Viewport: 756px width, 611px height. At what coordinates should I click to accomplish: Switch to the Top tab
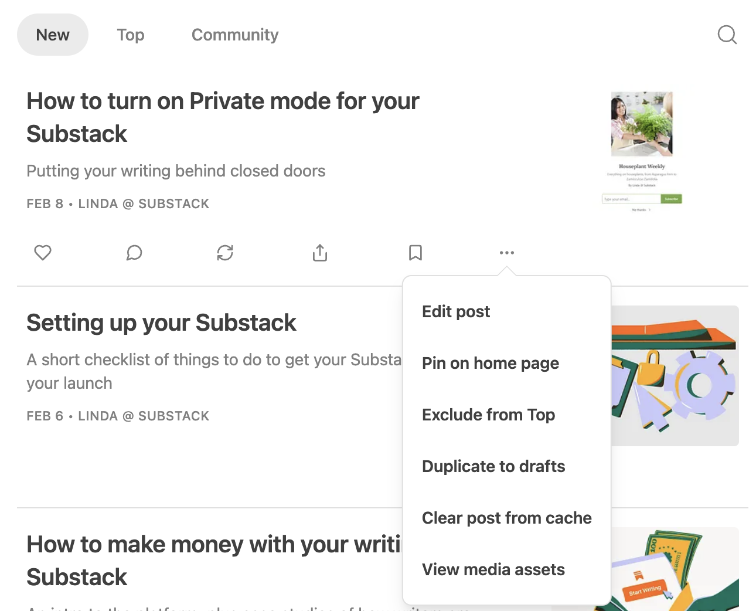(x=131, y=35)
